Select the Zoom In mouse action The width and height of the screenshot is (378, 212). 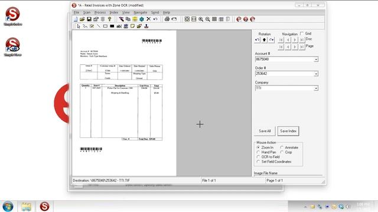pyautogui.click(x=258, y=147)
